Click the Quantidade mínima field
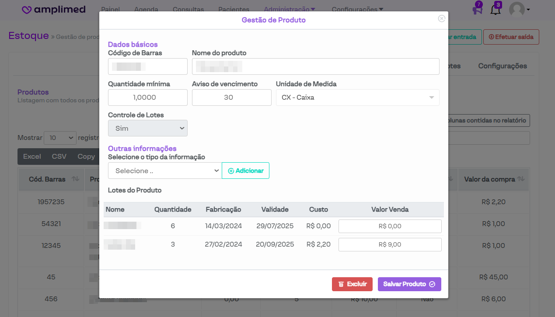This screenshot has height=317, width=555. [x=147, y=98]
